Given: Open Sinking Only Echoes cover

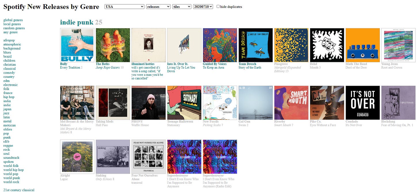Looking at the screenshot, I should tap(113, 157).
